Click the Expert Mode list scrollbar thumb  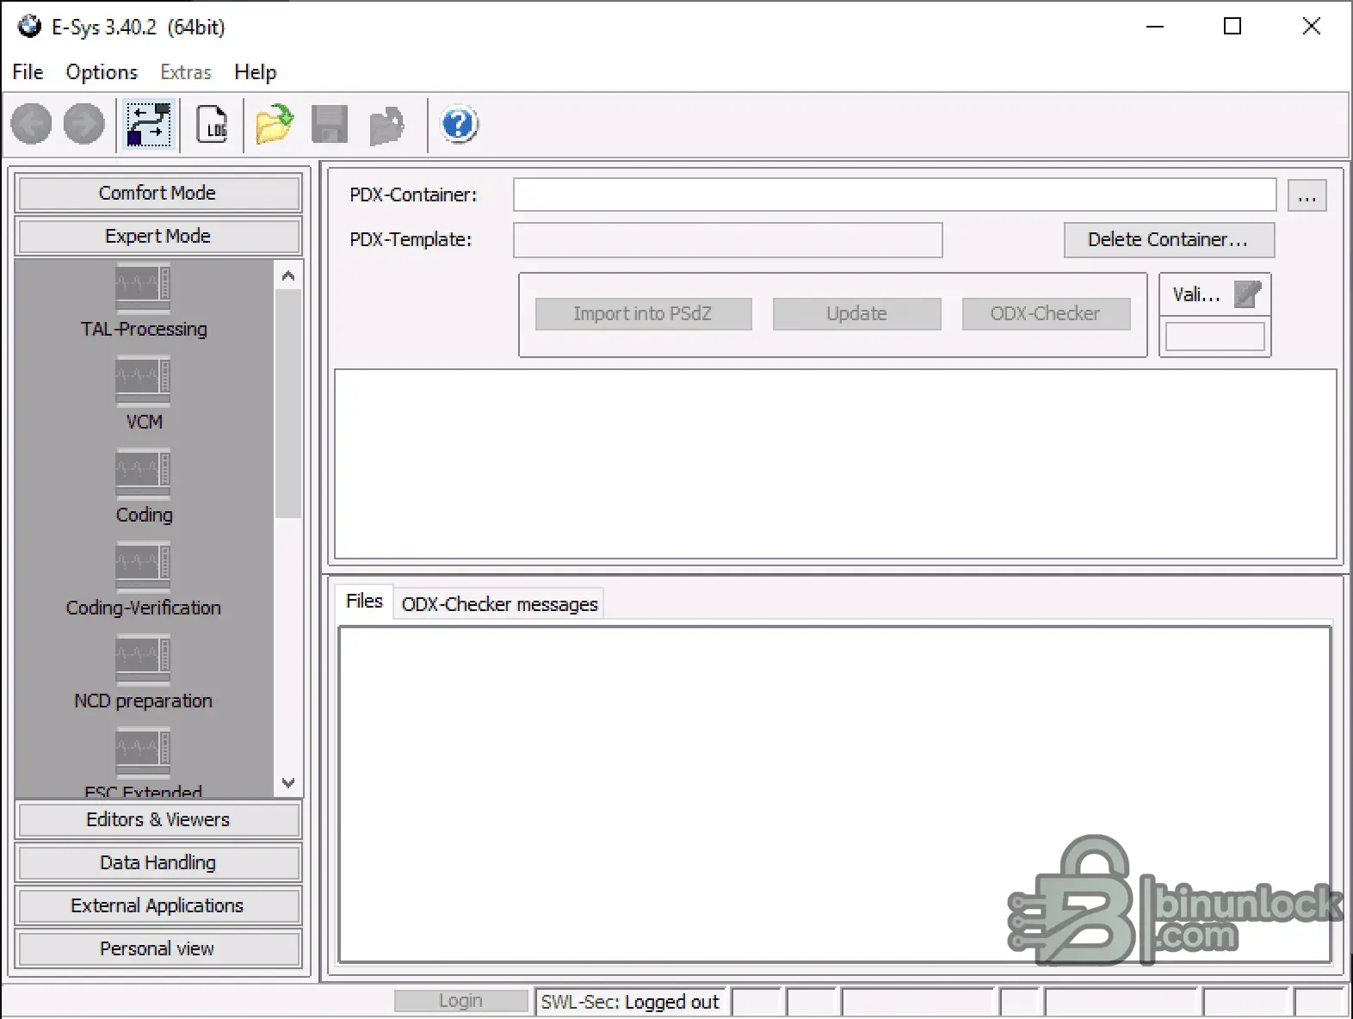point(288,403)
